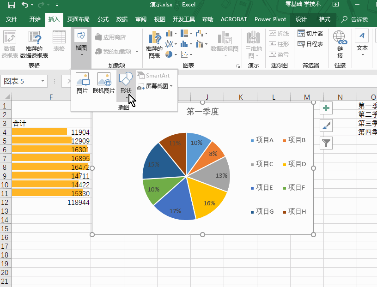
Task: Switch to the 视图 tab
Action: pos(160,19)
